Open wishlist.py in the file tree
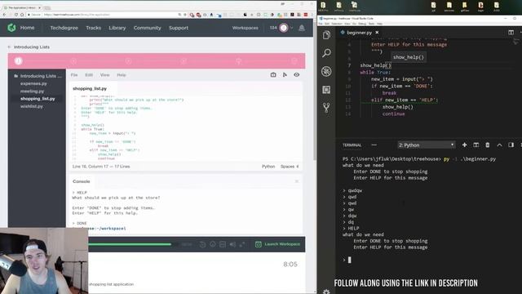The height and width of the screenshot is (294, 522). [32, 106]
